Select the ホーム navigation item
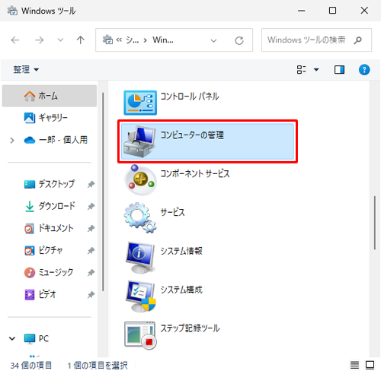 tap(50, 96)
